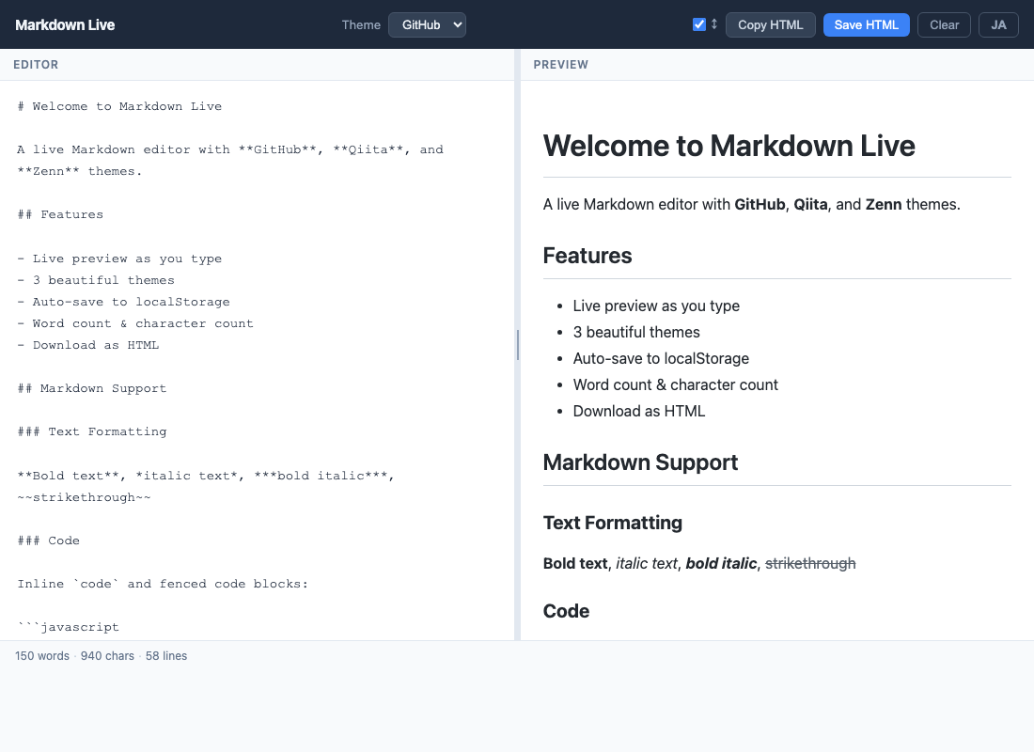Image resolution: width=1034 pixels, height=752 pixels.
Task: Click preview heading 'Code'
Action: (x=566, y=612)
